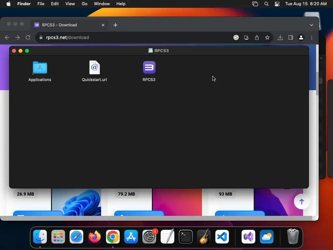Open System Settings from the Dock
The height and width of the screenshot is (250, 333).
pos(149,237)
